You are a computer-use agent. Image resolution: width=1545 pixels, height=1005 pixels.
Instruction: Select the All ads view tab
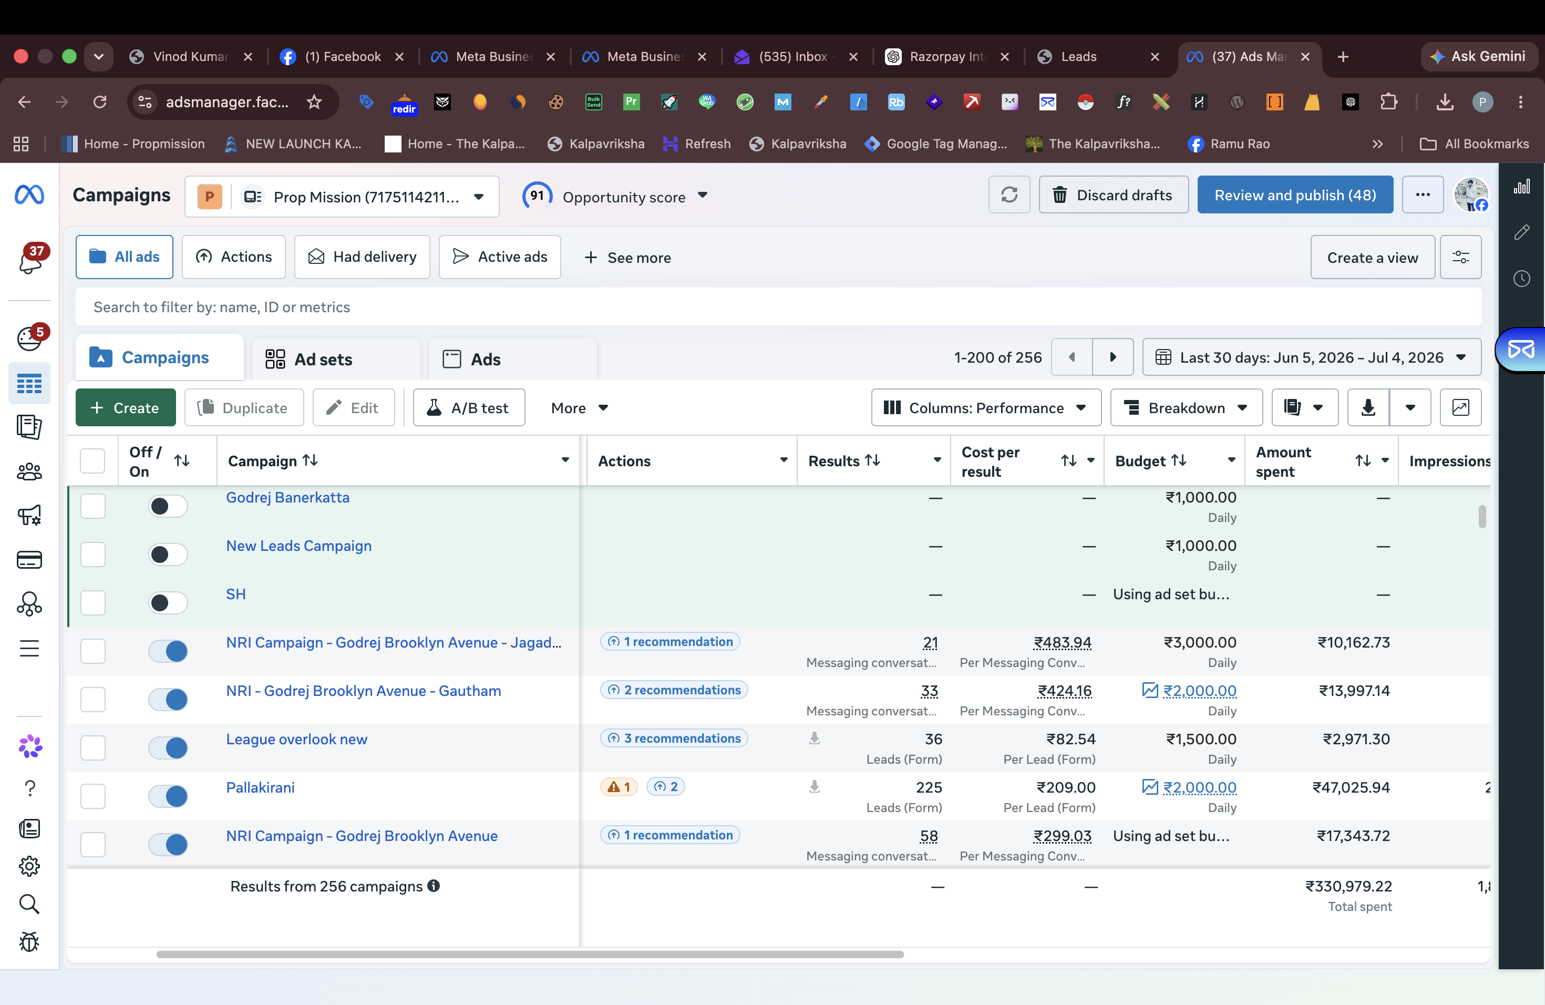[125, 257]
